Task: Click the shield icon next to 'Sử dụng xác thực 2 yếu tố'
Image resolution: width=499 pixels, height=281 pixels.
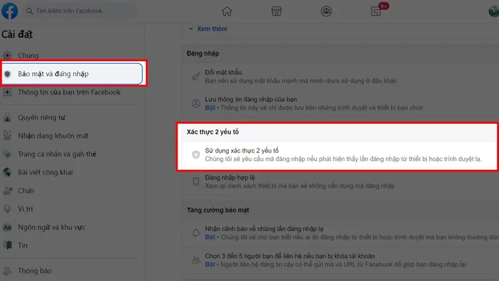Action: point(196,155)
